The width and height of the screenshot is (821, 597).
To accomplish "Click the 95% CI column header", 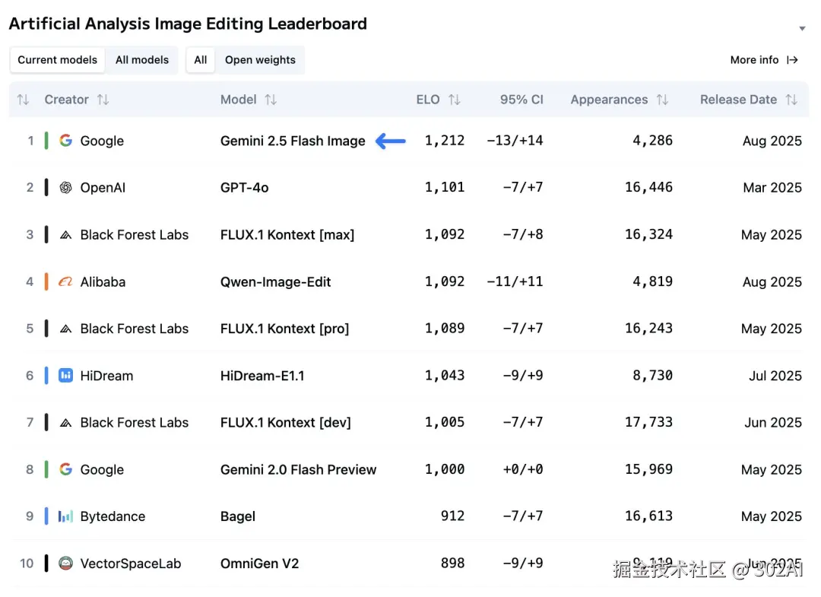I will (x=521, y=100).
